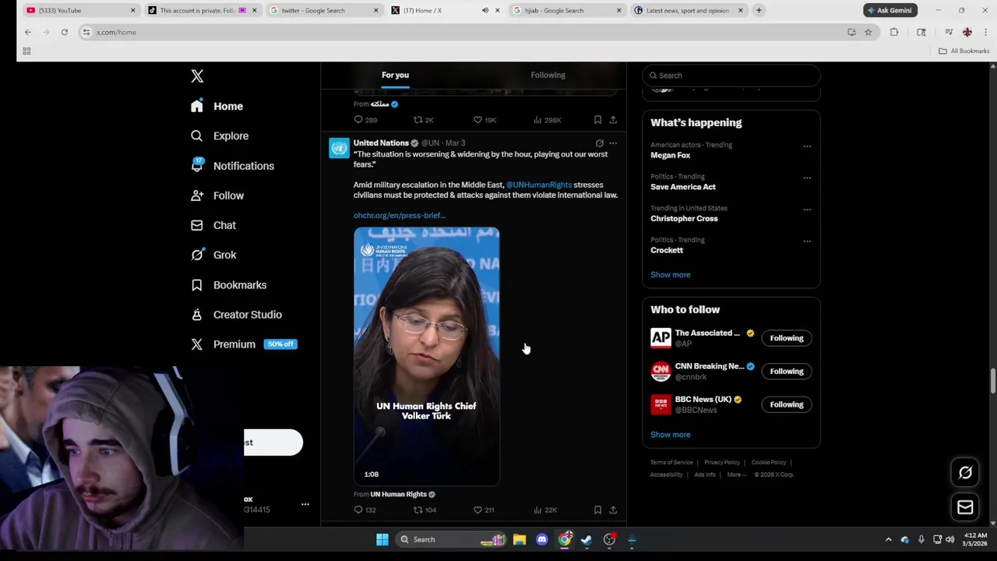Open the United Nations profile avatar
997x561 pixels.
[x=339, y=148]
